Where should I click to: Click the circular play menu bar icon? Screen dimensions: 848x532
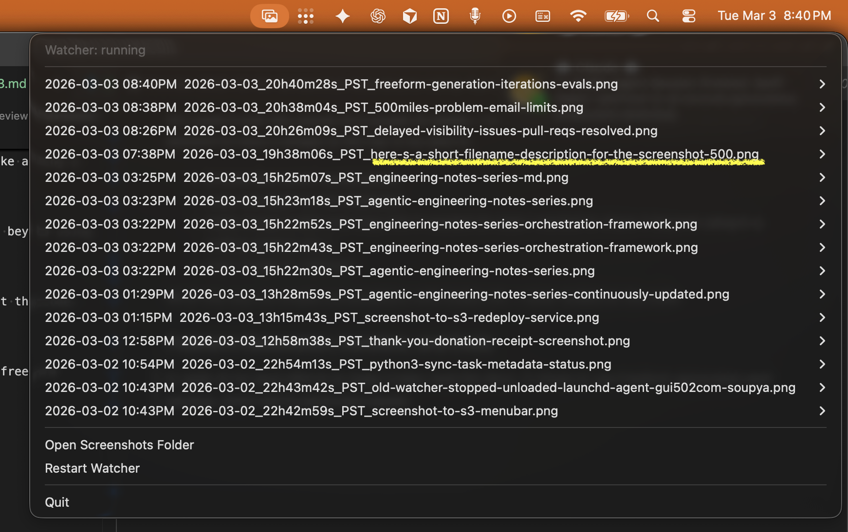(x=509, y=16)
